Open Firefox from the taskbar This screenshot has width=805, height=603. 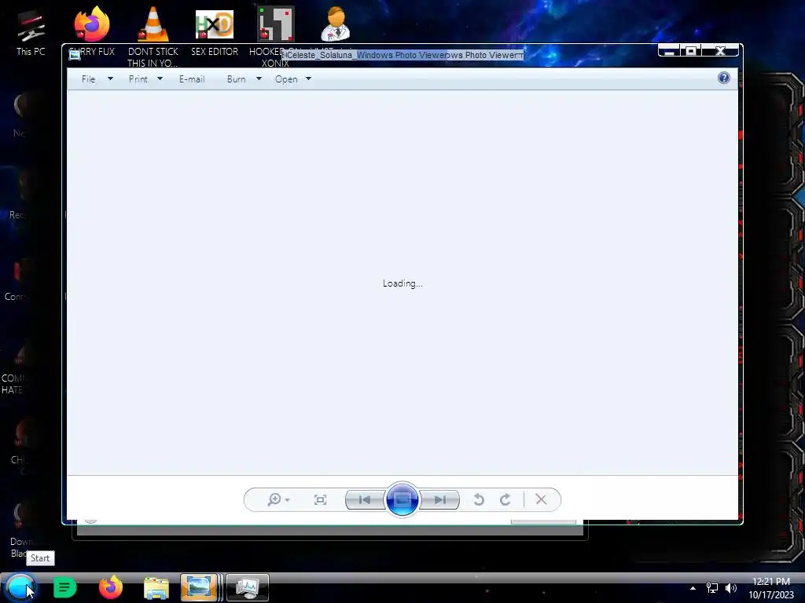[x=110, y=587]
